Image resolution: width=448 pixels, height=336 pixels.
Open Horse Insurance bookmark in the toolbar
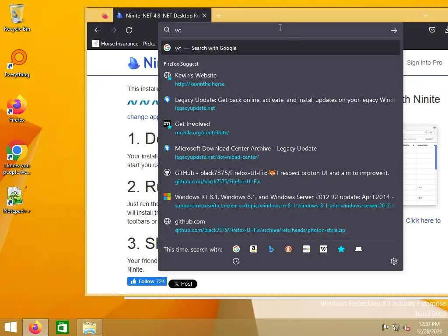coord(125,43)
